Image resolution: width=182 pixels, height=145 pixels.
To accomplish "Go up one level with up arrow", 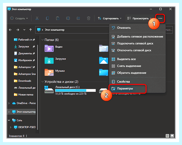I will click(x=31, y=30).
